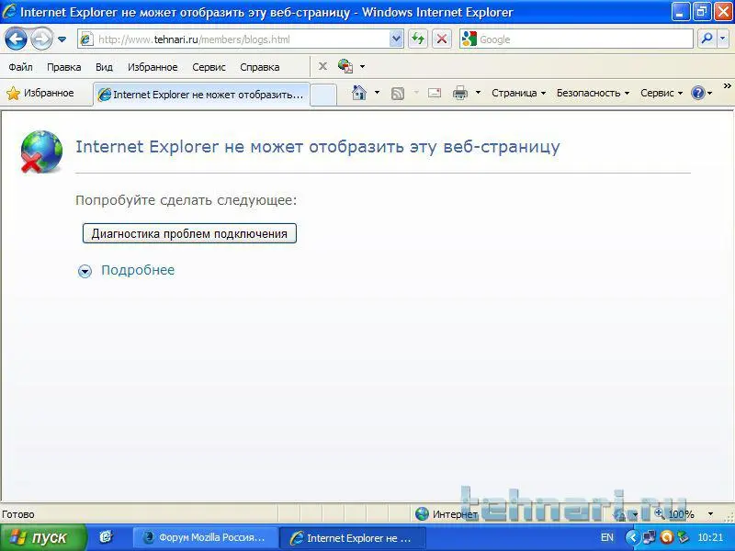The height and width of the screenshot is (551, 735).
Task: Open the Безопасность dropdown menu
Action: 593,93
